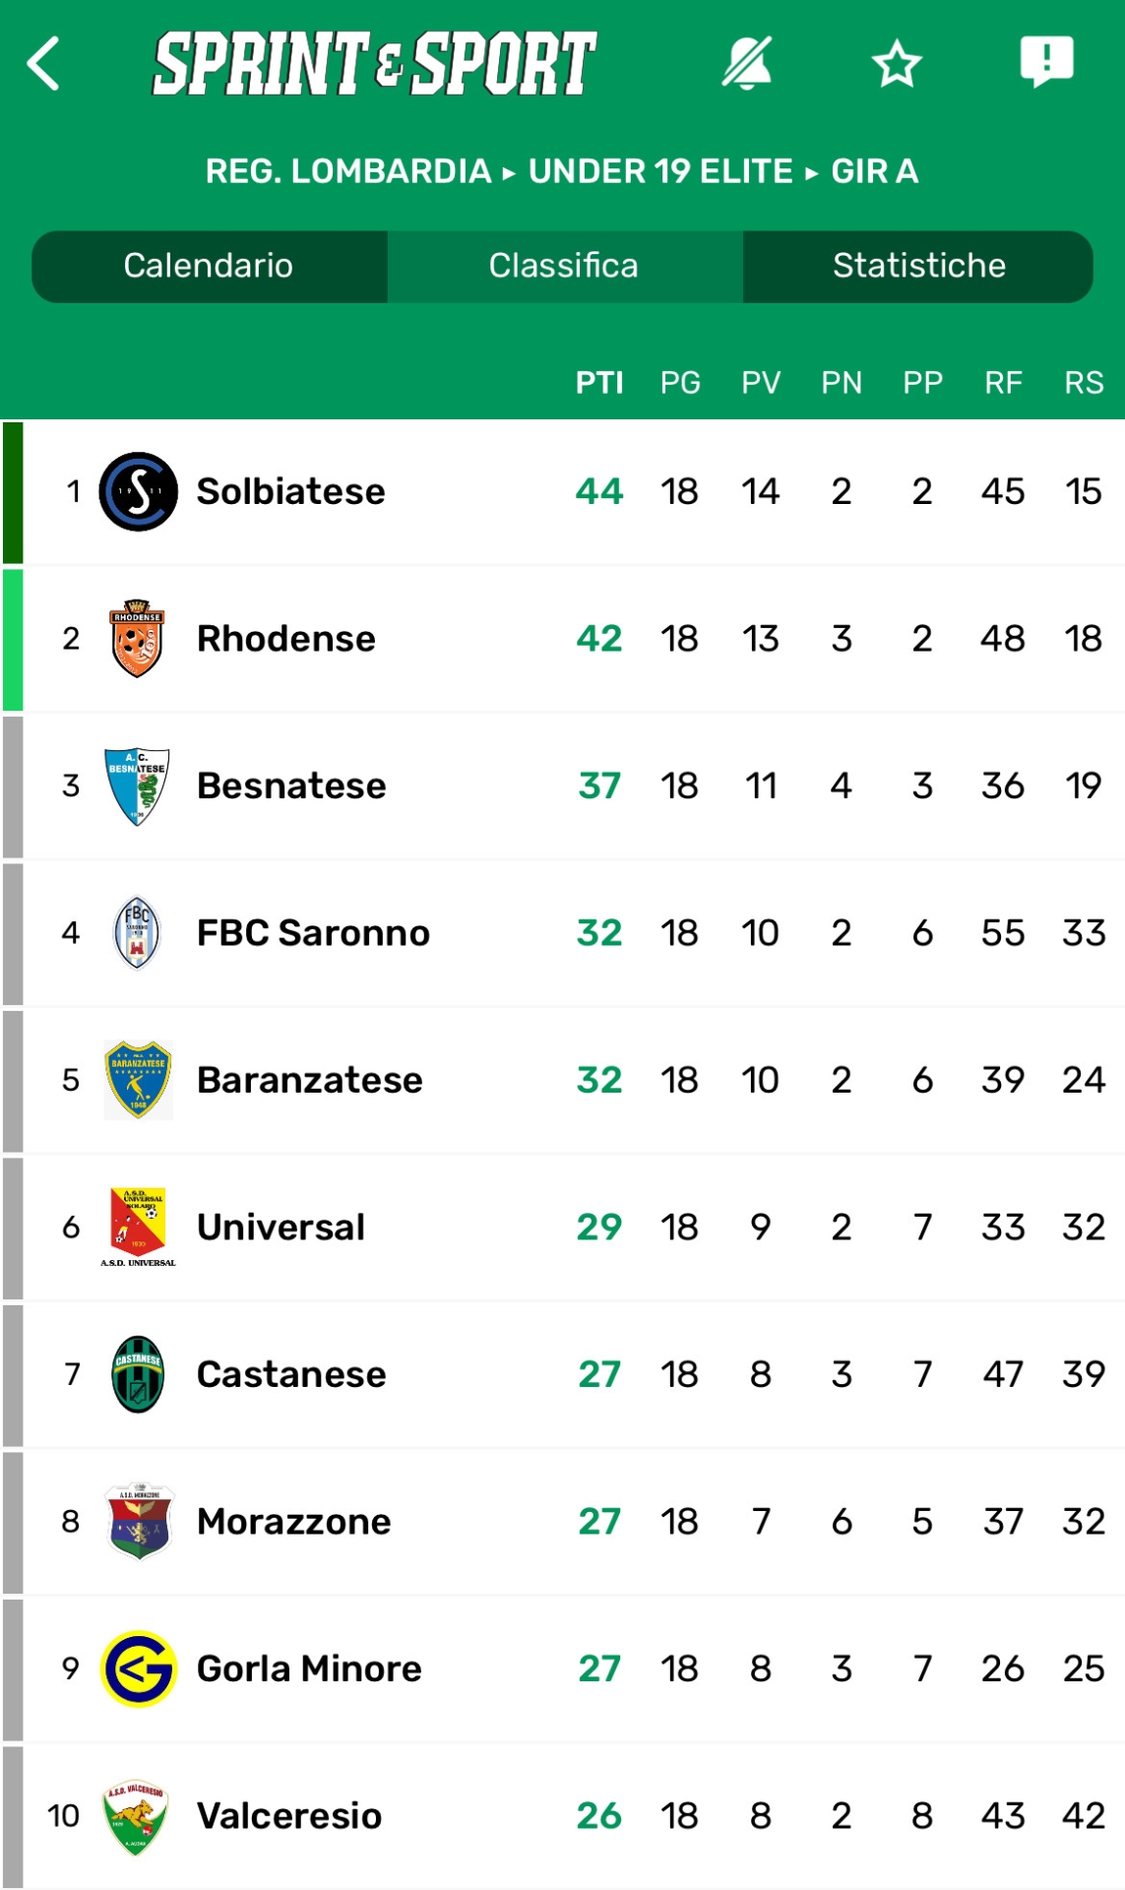Viewport: 1125px width, 1890px height.
Task: Open the Statistiche tab
Action: (918, 266)
